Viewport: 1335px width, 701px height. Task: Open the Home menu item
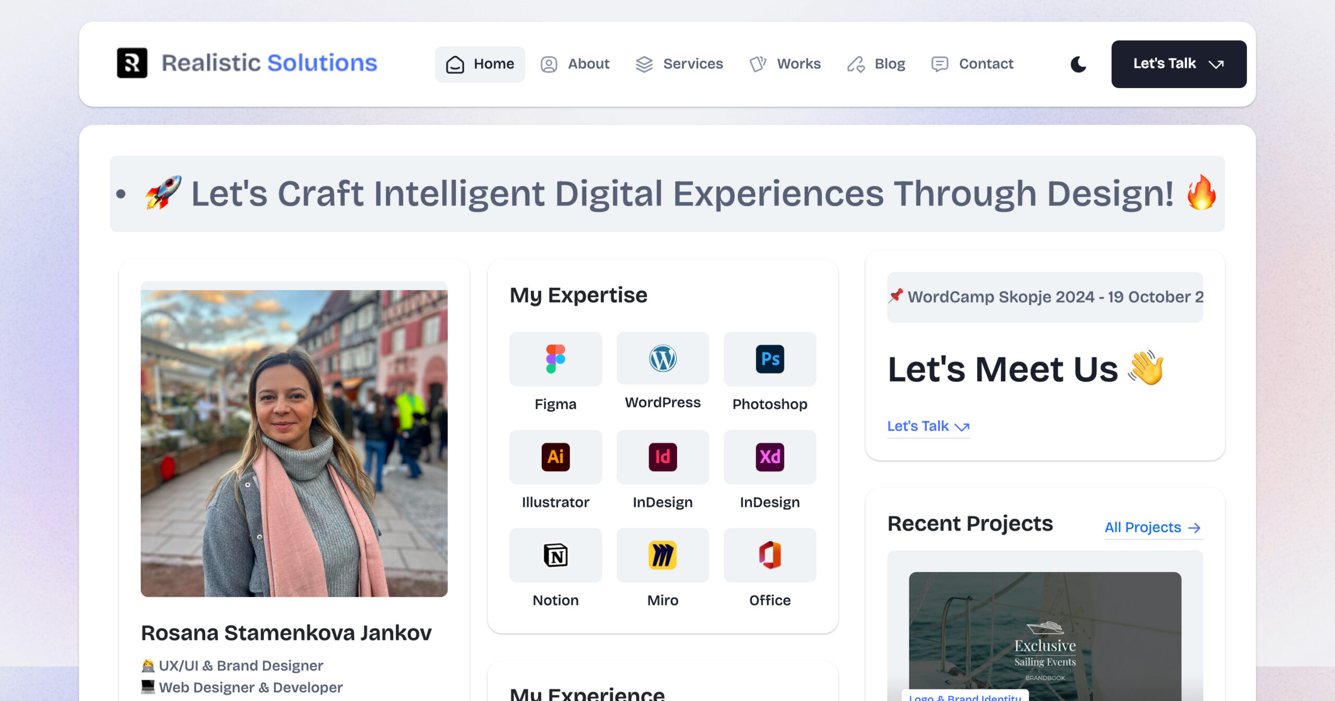(x=480, y=64)
